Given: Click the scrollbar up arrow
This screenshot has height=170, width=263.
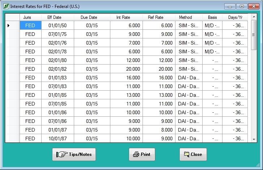Looking at the screenshot, I should [x=254, y=17].
